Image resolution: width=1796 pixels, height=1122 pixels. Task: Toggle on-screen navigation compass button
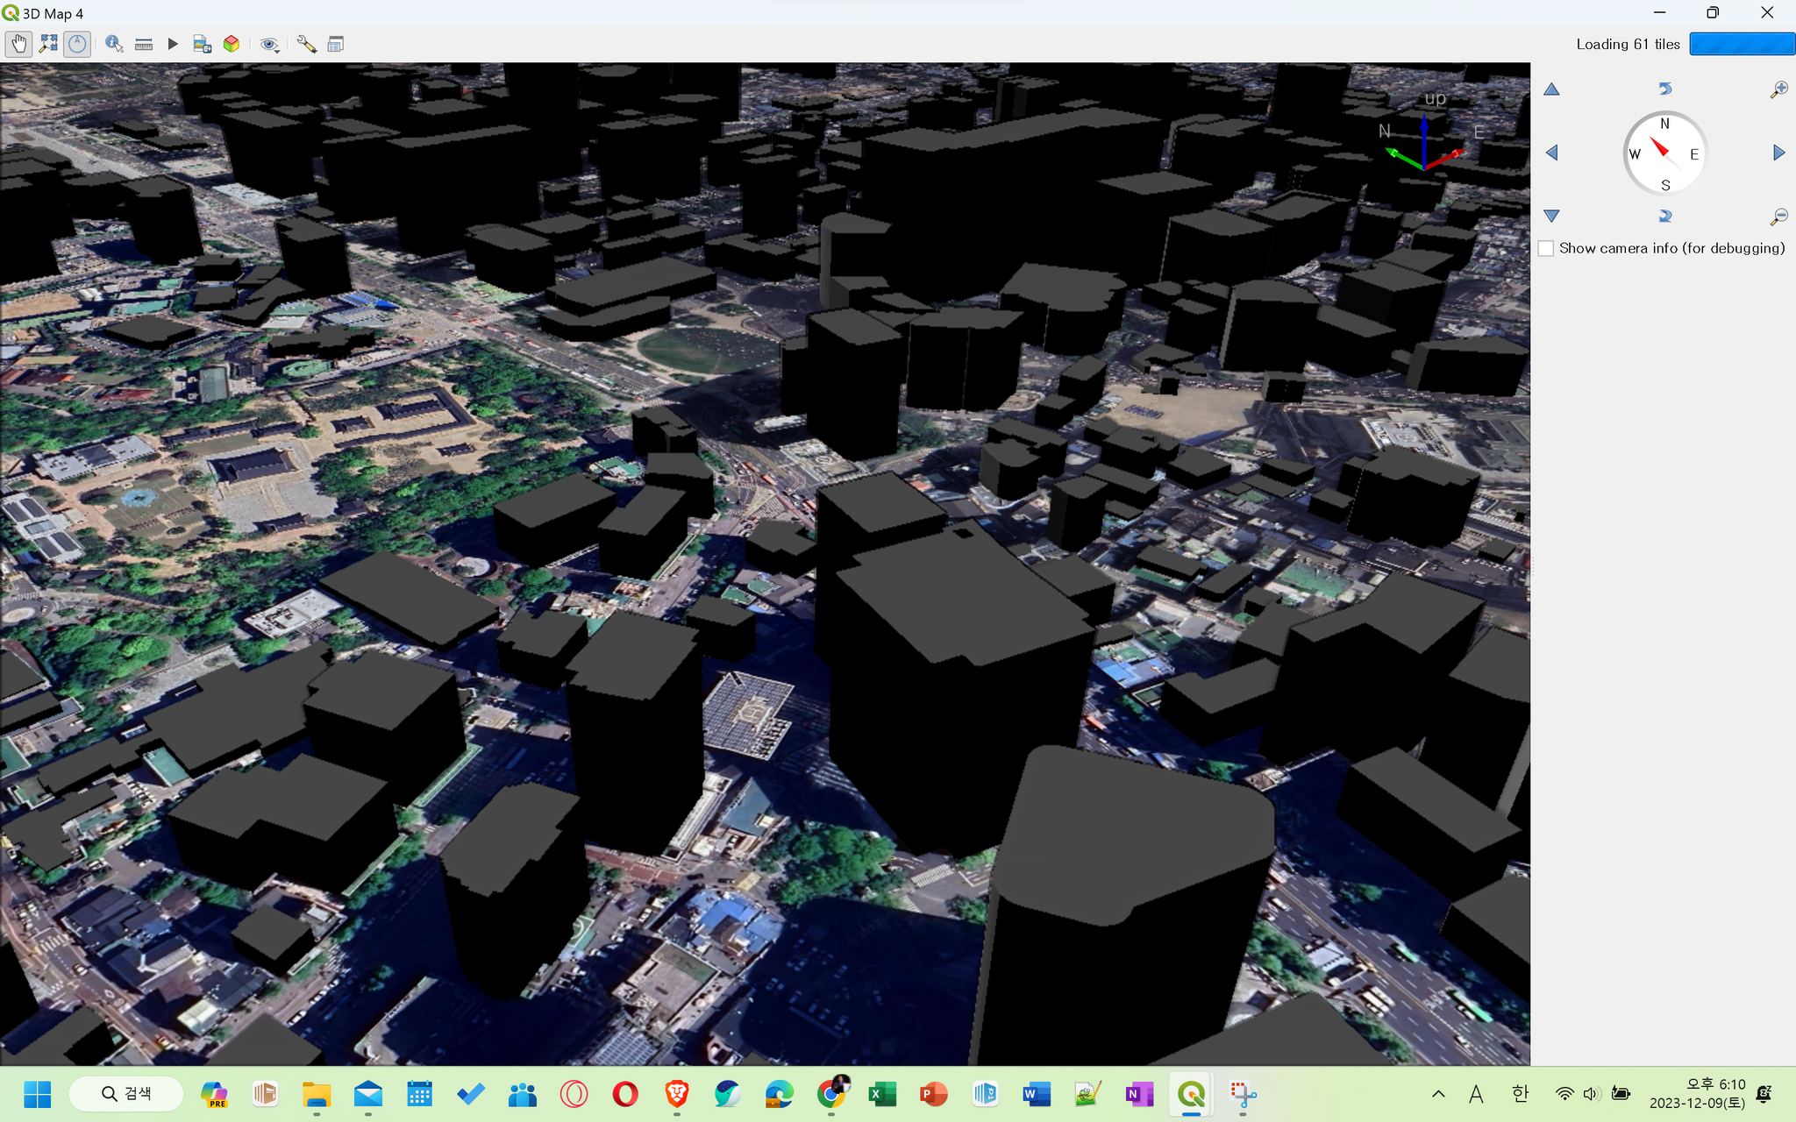pyautogui.click(x=77, y=44)
